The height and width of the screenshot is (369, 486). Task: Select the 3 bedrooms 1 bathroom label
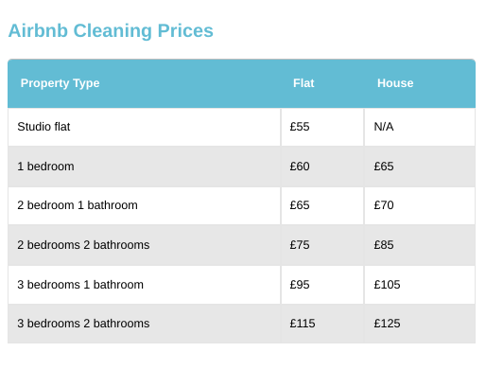click(x=80, y=285)
